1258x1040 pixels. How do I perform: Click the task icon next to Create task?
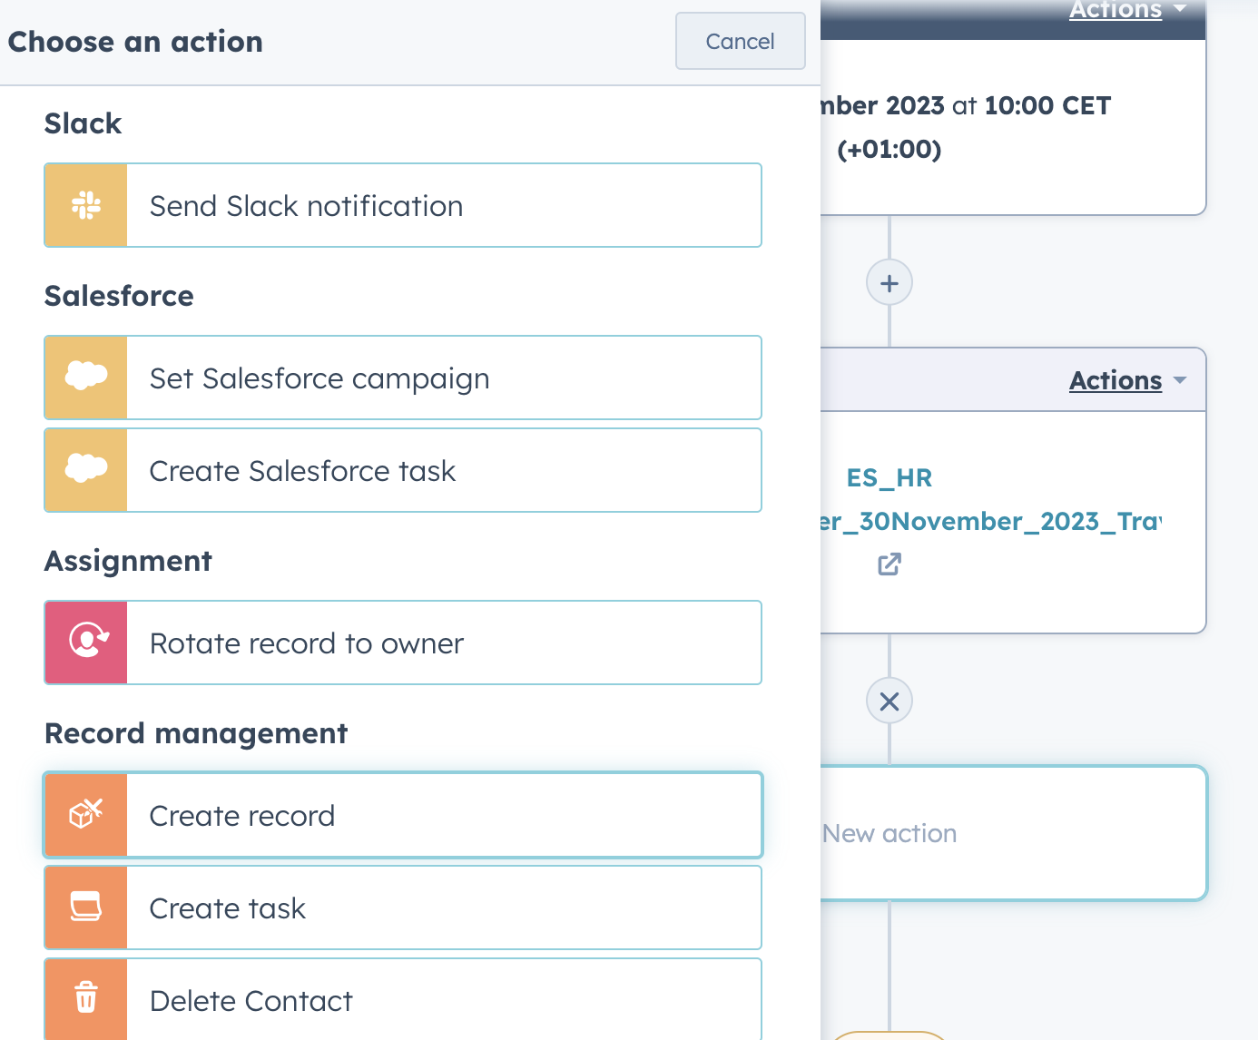pos(85,908)
